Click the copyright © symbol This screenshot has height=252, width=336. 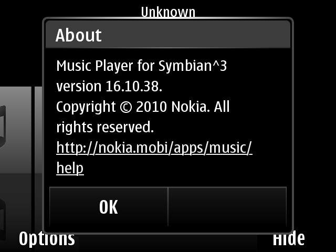(x=126, y=107)
